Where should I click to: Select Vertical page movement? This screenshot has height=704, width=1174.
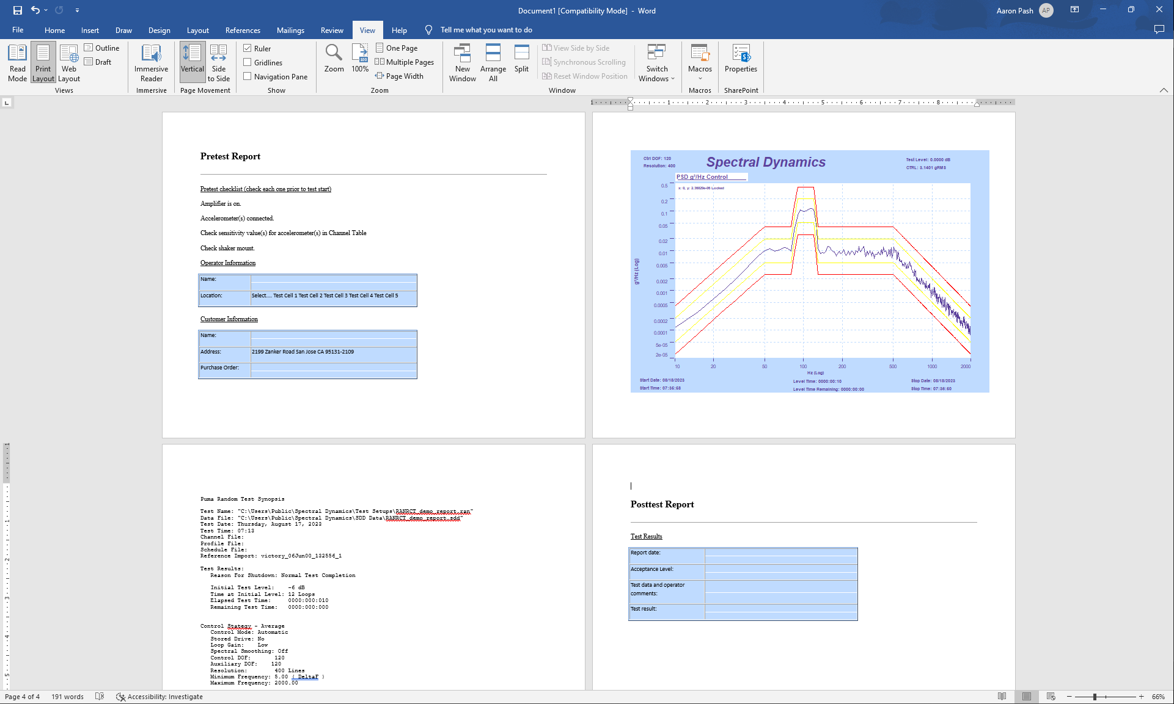pos(193,63)
